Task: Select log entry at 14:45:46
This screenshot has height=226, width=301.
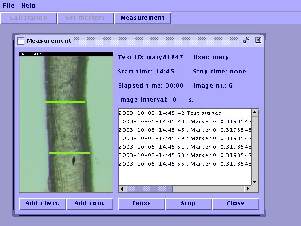Action: tap(185, 130)
